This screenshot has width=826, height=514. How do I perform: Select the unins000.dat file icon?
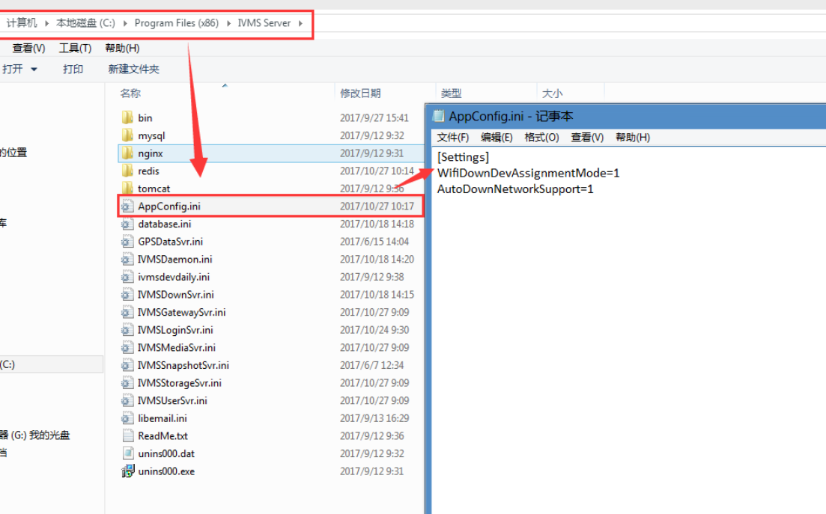(127, 453)
